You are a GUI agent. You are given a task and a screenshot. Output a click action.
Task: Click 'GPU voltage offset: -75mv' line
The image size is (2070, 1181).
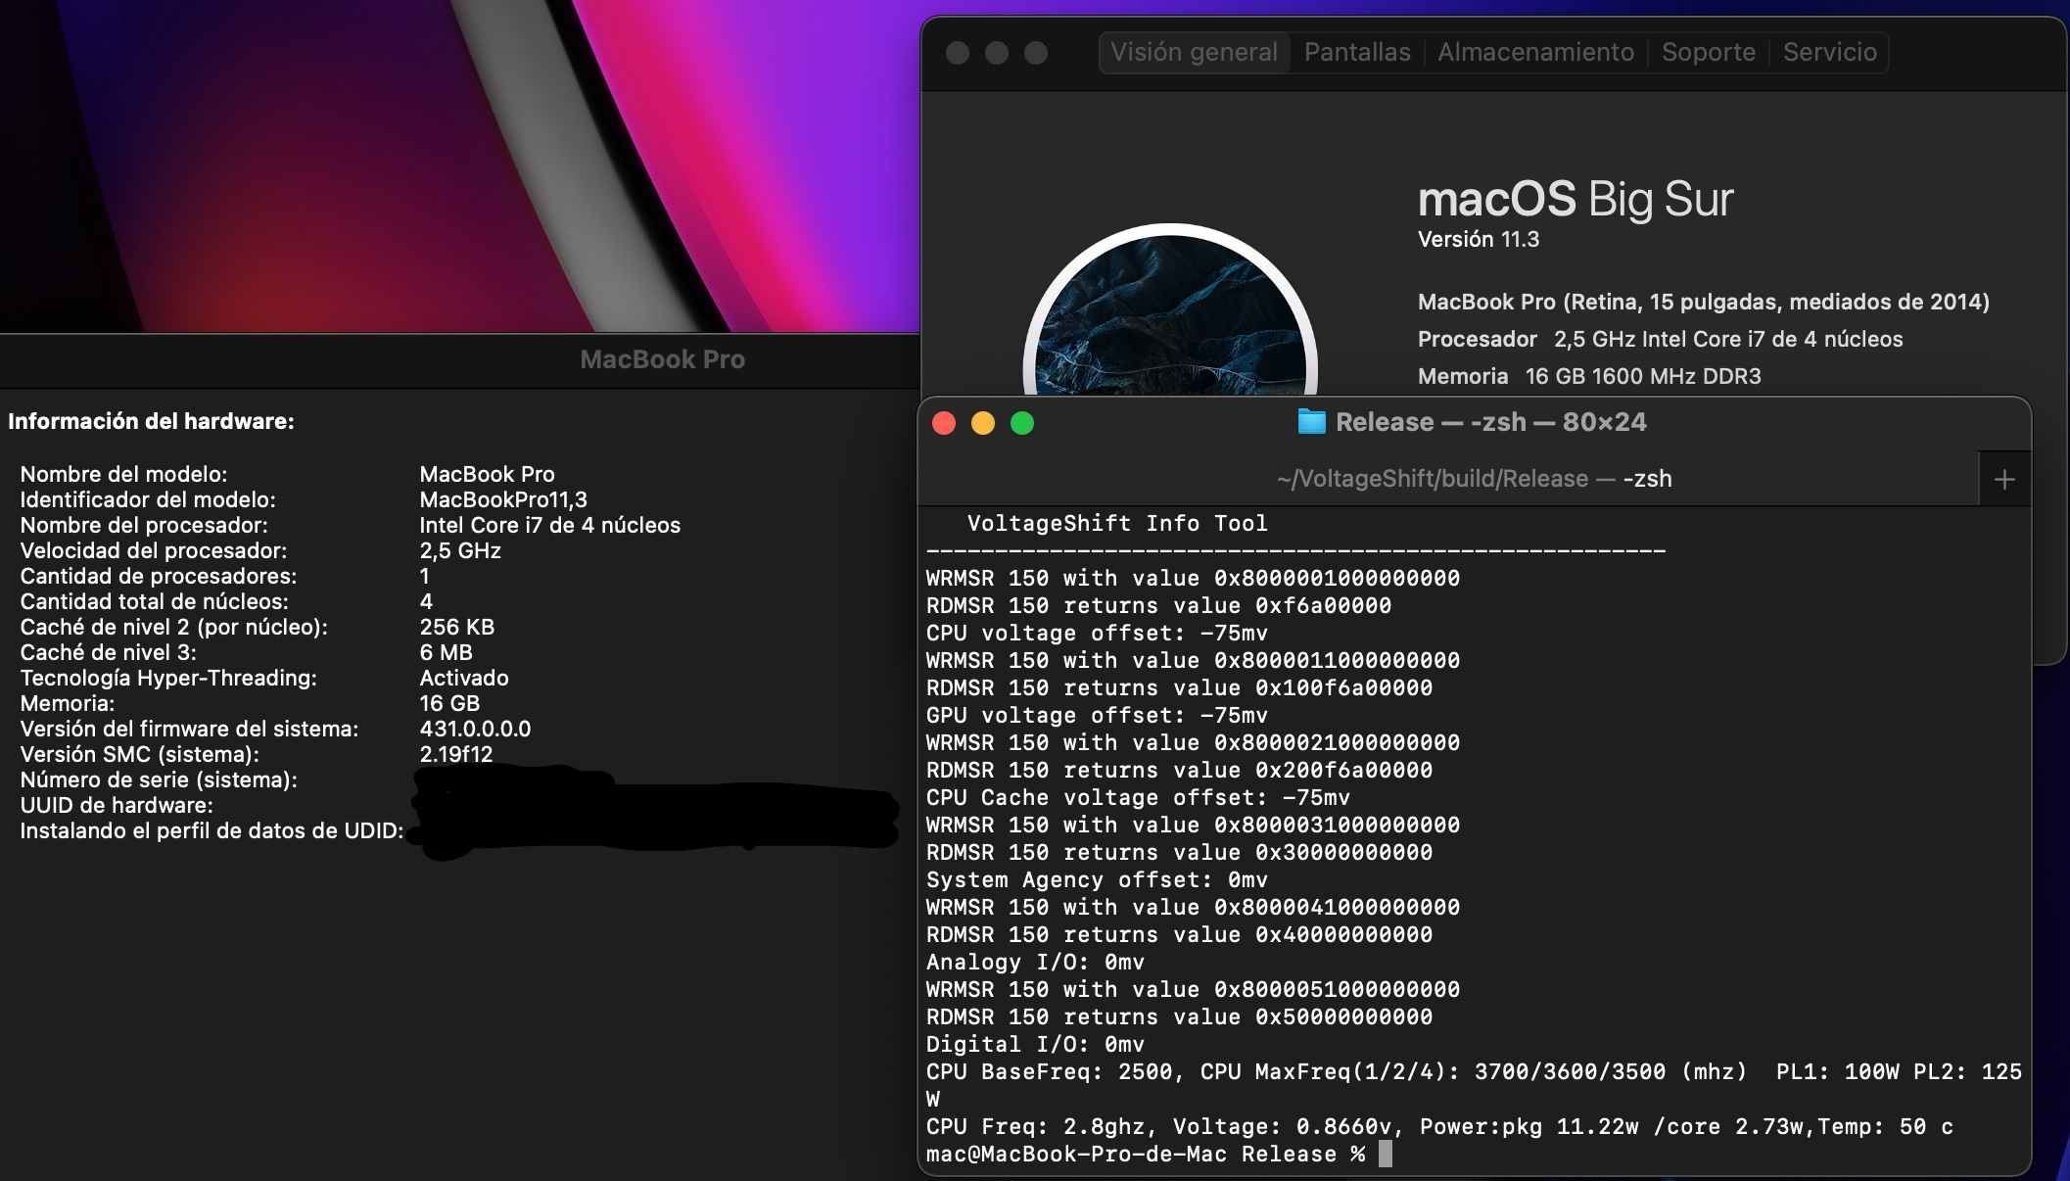coord(1097,715)
